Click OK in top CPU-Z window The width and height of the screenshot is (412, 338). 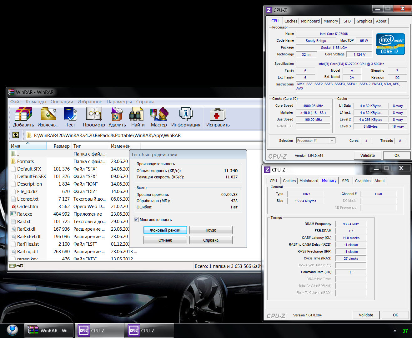tap(397, 155)
